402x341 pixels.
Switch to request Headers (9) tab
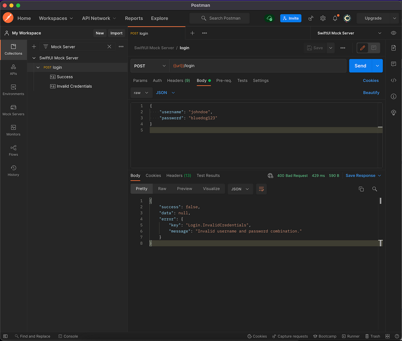pyautogui.click(x=178, y=81)
